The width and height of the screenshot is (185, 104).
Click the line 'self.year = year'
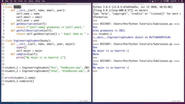[28, 21]
